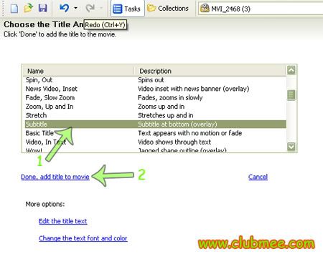Screen dimensions: 323x259
Task: Click the list scrollbar down arrow
Action: (291, 146)
